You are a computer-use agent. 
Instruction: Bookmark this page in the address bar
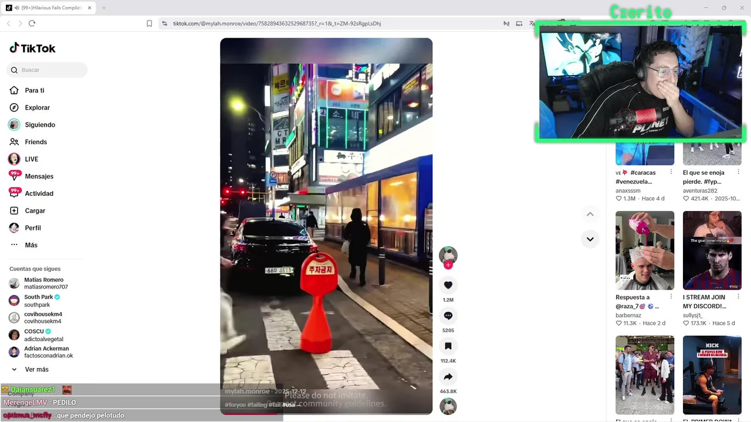149,23
